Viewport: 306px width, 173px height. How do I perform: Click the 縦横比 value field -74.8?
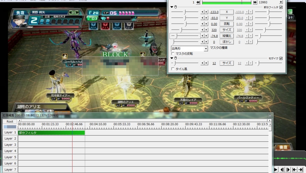(x=214, y=36)
